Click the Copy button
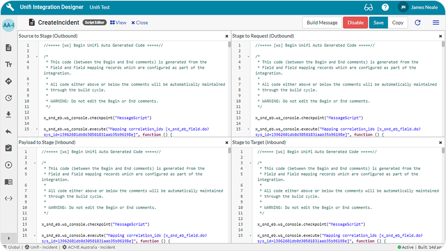Screen dimensions: 446x251 (398, 22)
